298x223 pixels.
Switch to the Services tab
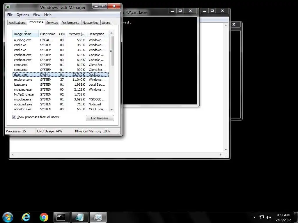(52, 23)
